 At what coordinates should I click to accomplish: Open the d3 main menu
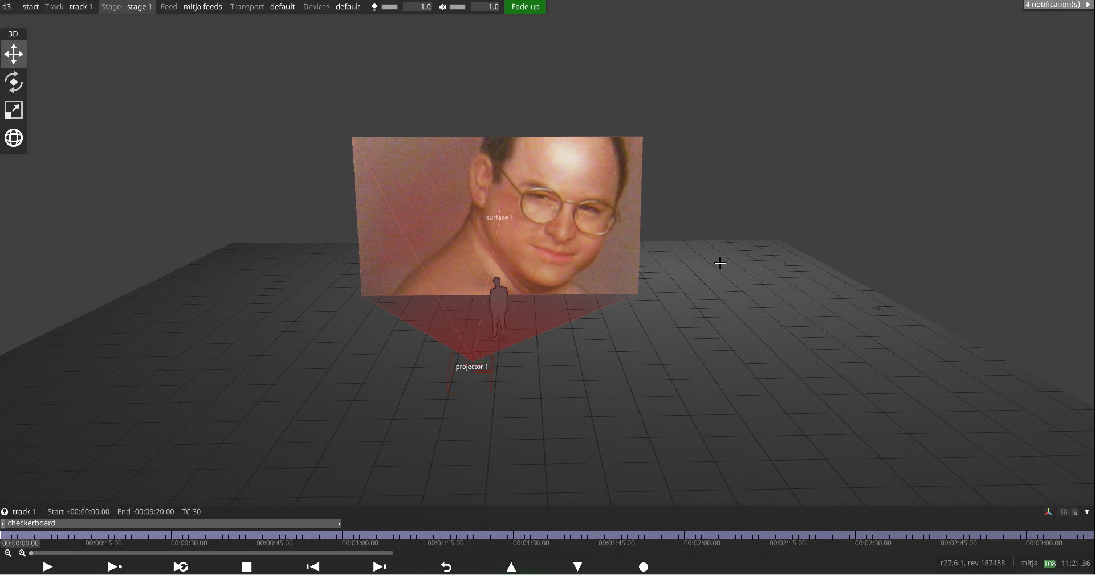tap(7, 7)
